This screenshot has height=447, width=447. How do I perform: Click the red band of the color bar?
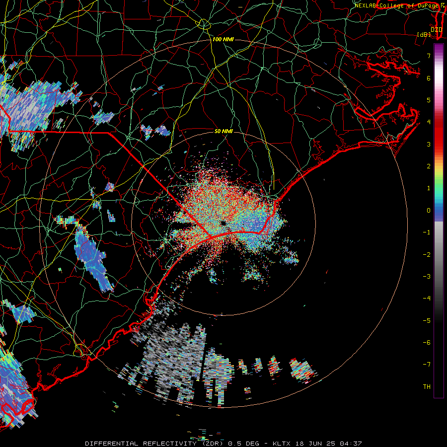(x=439, y=134)
